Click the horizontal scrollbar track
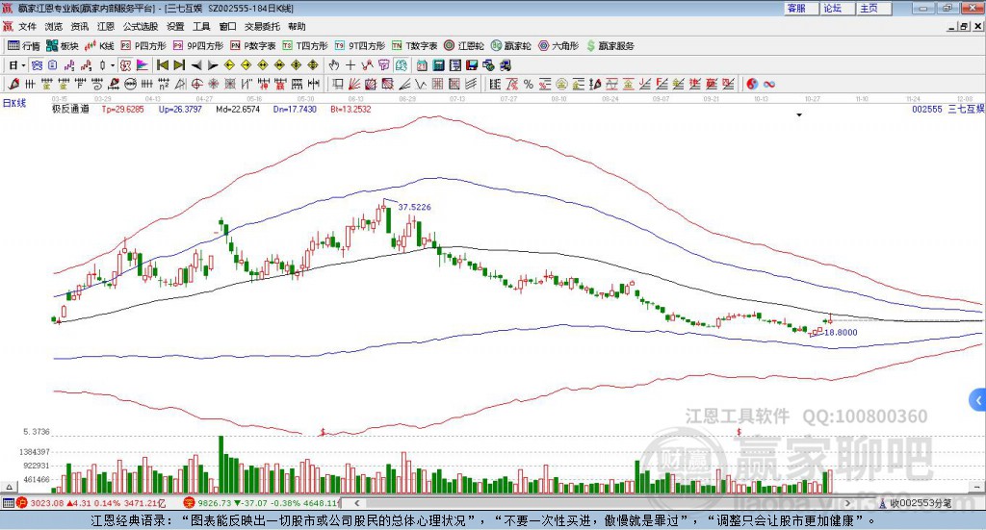The width and height of the screenshot is (986, 530). (x=603, y=503)
